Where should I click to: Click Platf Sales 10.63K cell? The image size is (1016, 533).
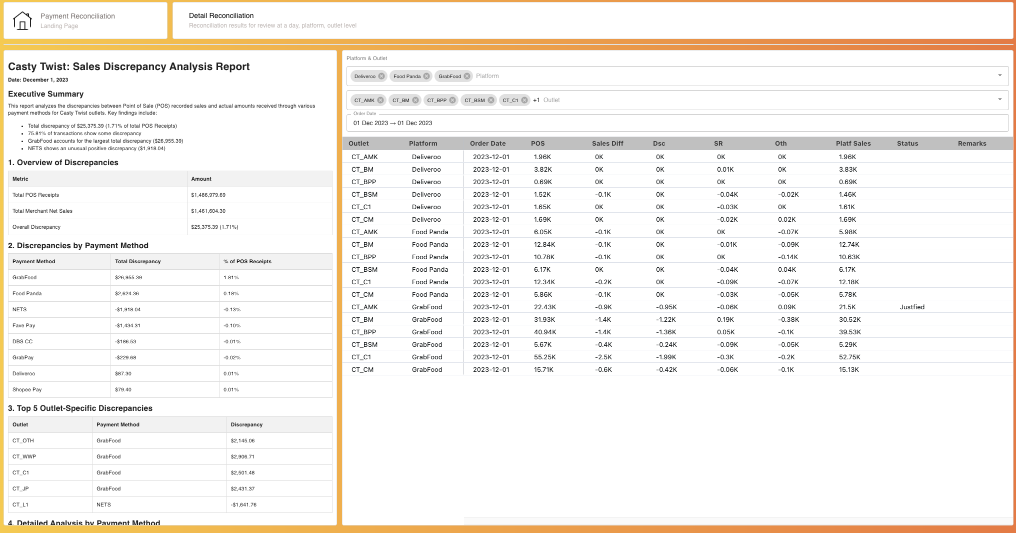coord(849,257)
